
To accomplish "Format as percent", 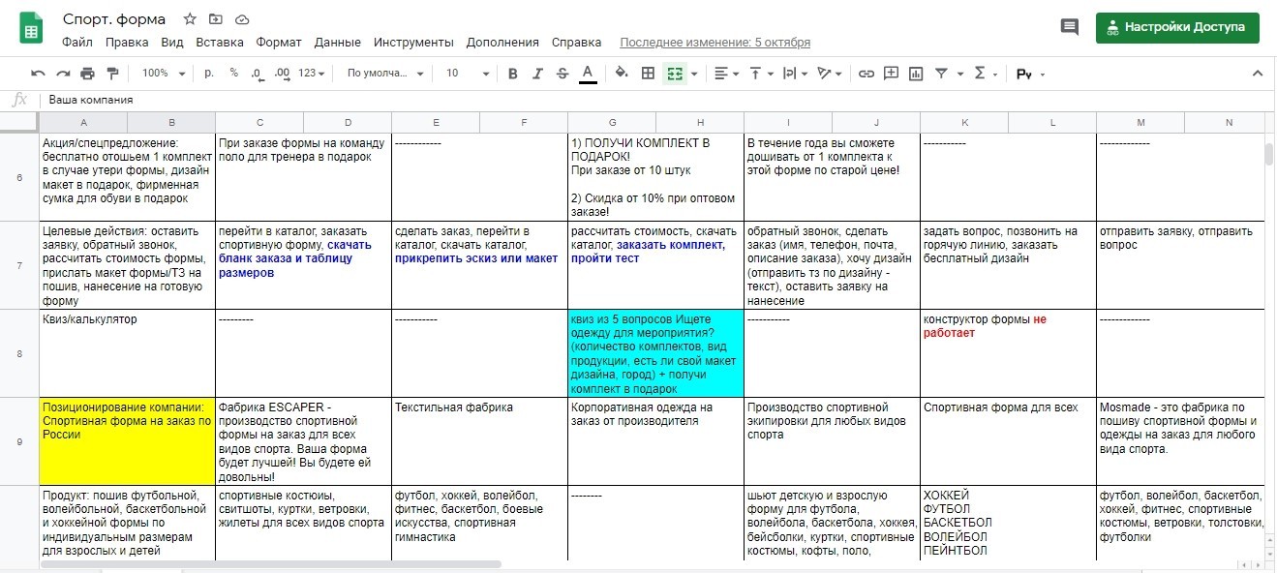I will tap(233, 74).
